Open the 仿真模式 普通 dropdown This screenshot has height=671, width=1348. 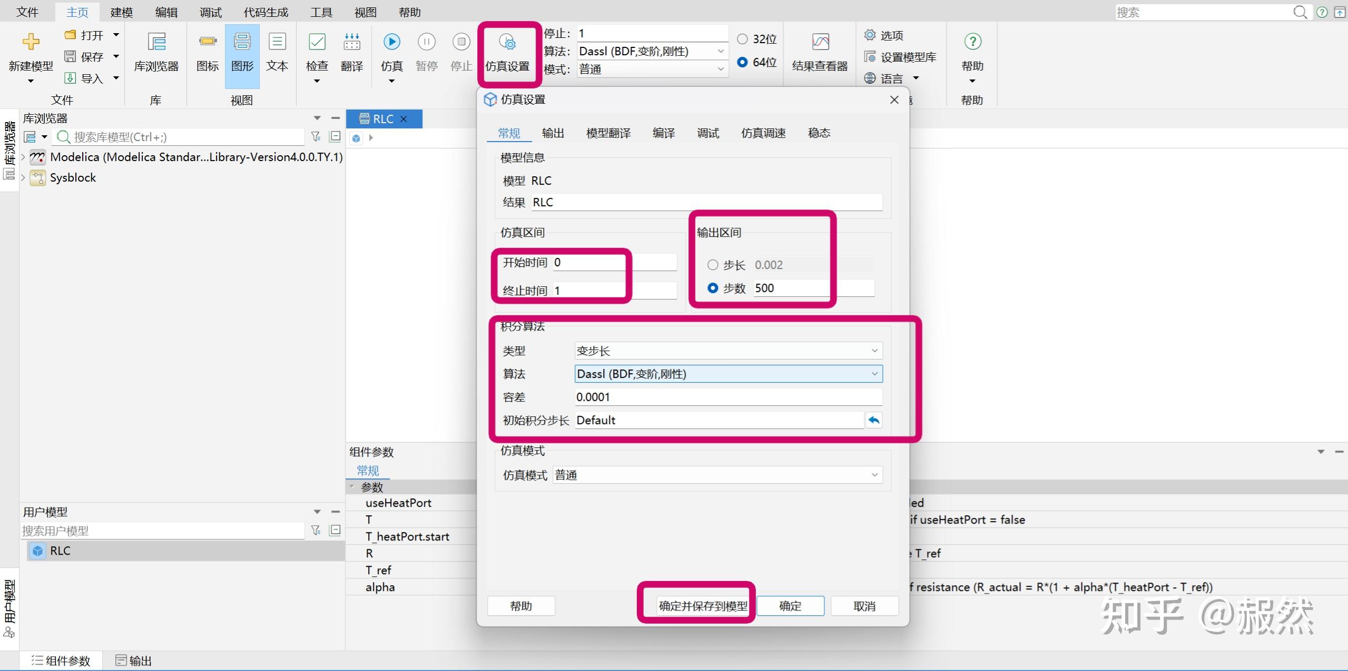717,475
